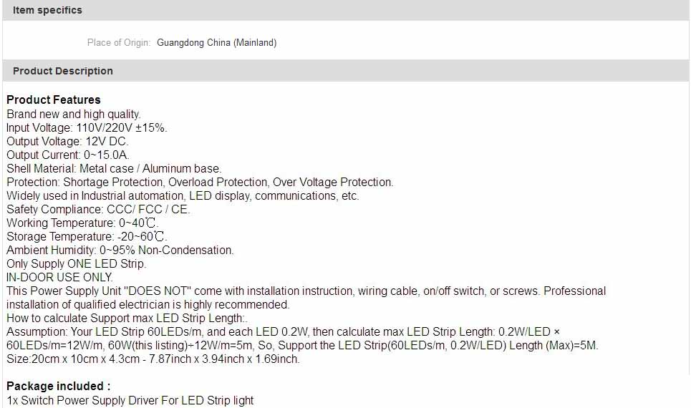Click the Place of Origin label
Viewport: 691px width, 408px height.
(118, 43)
